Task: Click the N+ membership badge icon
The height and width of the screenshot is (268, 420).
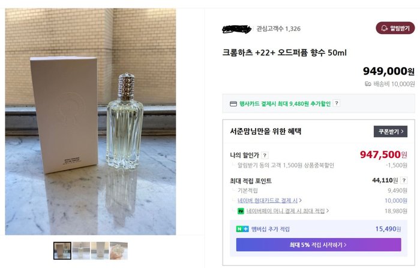Action: pos(243,229)
